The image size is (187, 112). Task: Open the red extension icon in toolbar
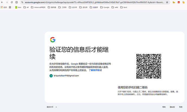(x=179, y=2)
